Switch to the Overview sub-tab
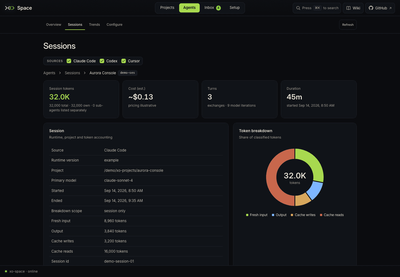Image resolution: width=400 pixels, height=277 pixels. tap(54, 25)
